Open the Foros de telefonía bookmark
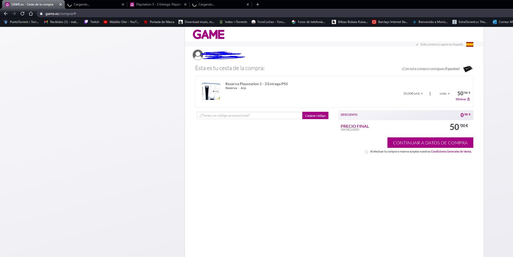This screenshot has height=257, width=513. (x=309, y=22)
